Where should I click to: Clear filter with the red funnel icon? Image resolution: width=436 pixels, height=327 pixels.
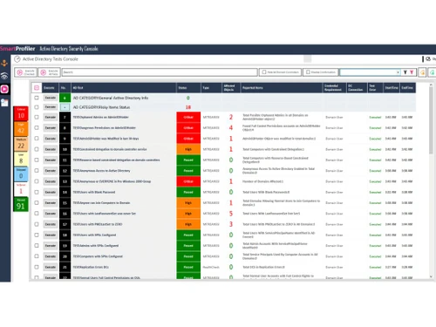coord(412,72)
